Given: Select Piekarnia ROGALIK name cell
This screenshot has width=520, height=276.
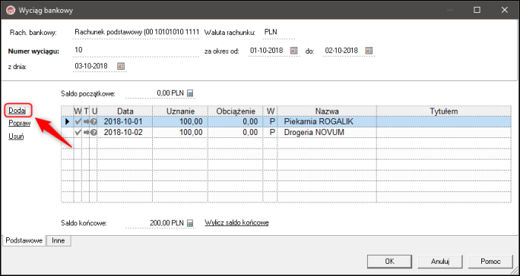Looking at the screenshot, I should point(327,122).
